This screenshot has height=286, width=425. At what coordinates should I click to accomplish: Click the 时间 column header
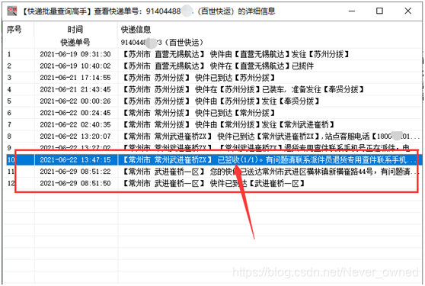click(x=75, y=29)
